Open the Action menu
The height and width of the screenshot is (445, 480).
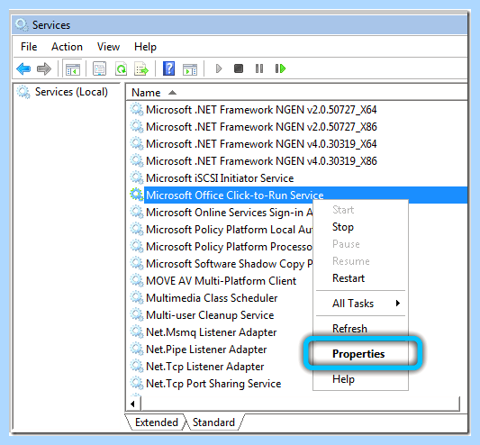[67, 47]
